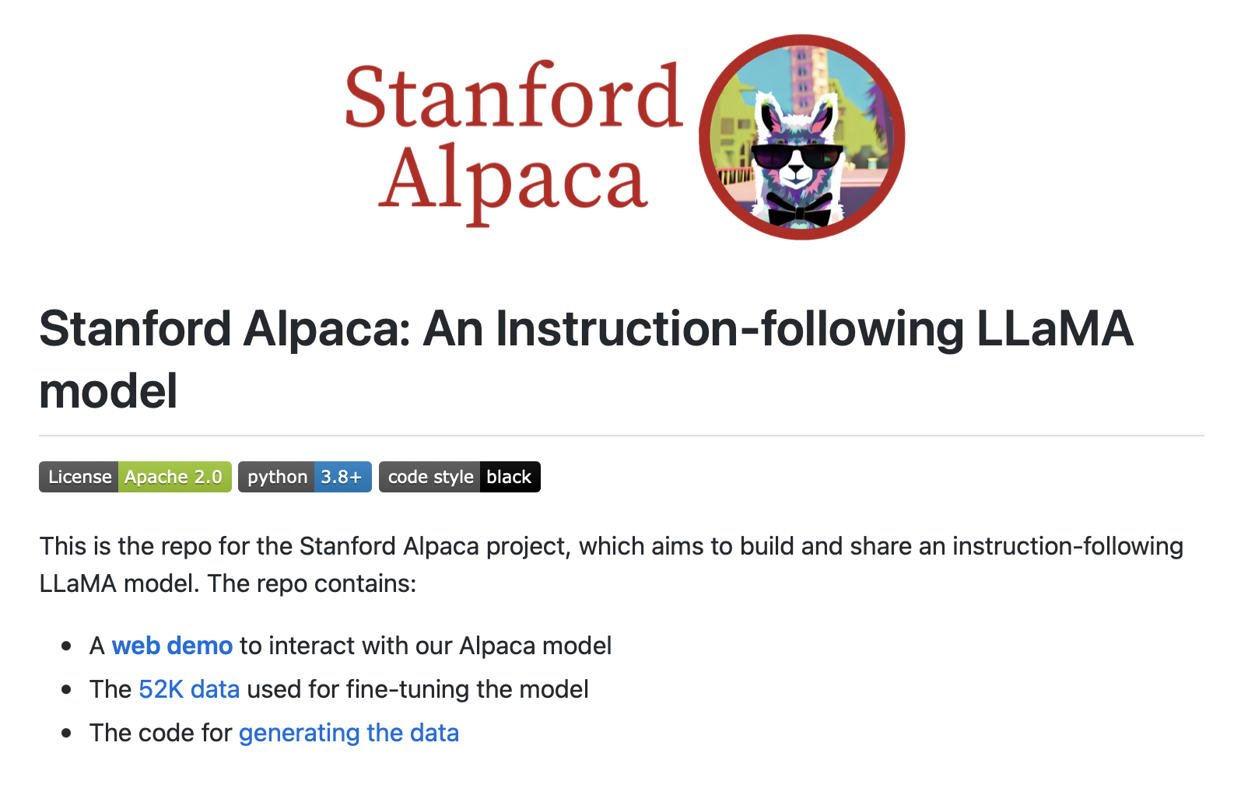Open the 'web demo' link
Screen dimensions: 1248x795
pos(172,646)
